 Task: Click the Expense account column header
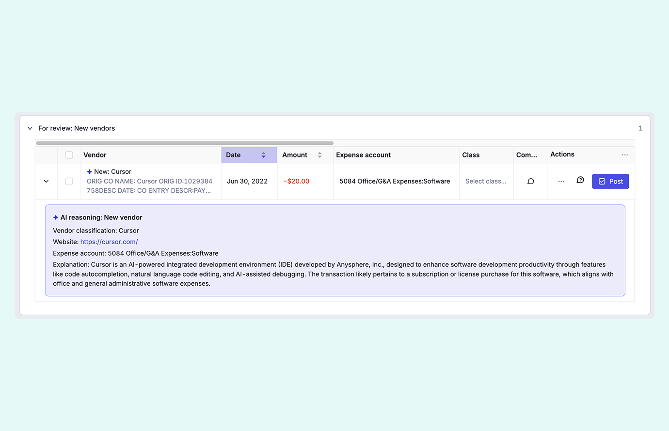coord(363,155)
